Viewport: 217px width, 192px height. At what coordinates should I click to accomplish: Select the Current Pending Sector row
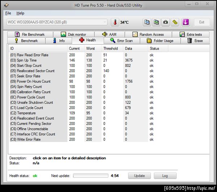click(89, 124)
